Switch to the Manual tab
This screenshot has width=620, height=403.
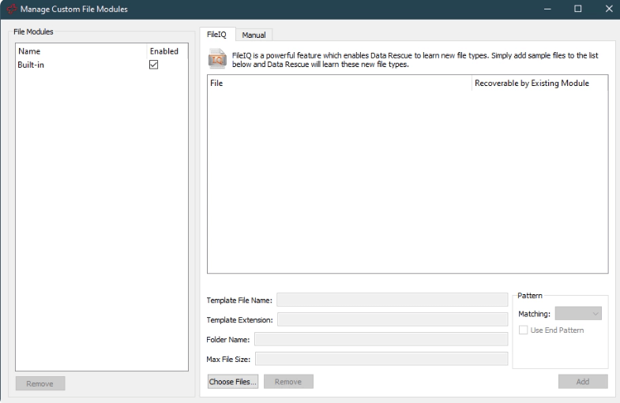click(x=254, y=35)
